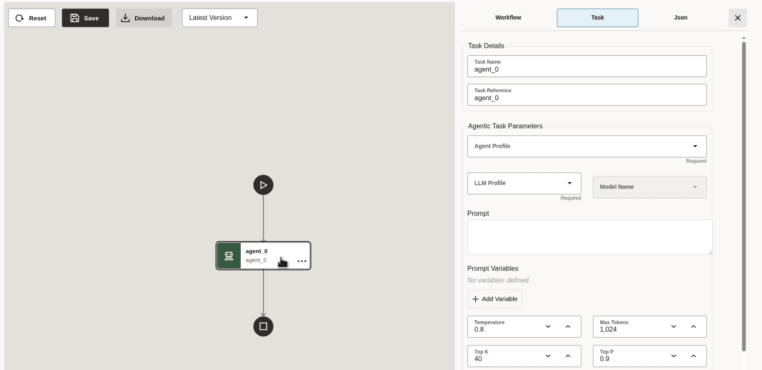Open the Json tab
This screenshot has width=762, height=370.
tap(681, 18)
